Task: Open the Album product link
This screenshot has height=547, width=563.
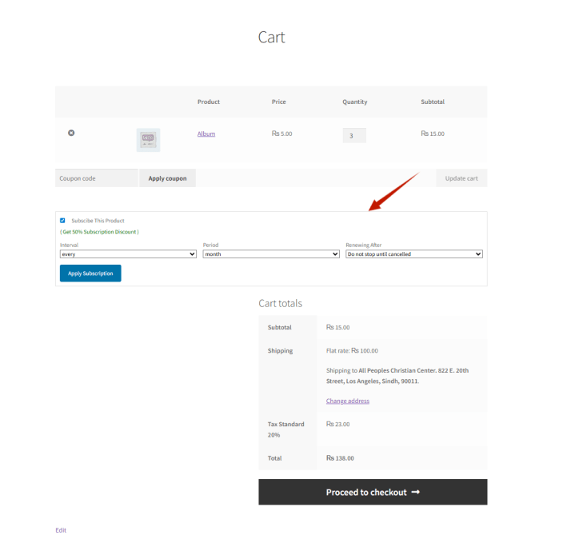Action: (x=206, y=134)
